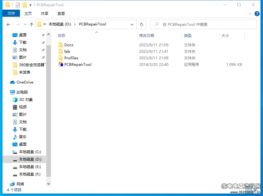Click the sidebar scrollbar up arrow
263x196 pixels.
(x=48, y=34)
